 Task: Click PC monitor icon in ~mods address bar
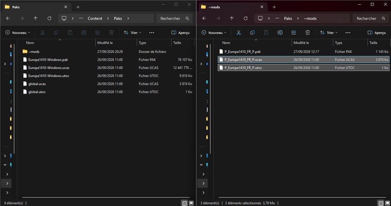[x=260, y=18]
